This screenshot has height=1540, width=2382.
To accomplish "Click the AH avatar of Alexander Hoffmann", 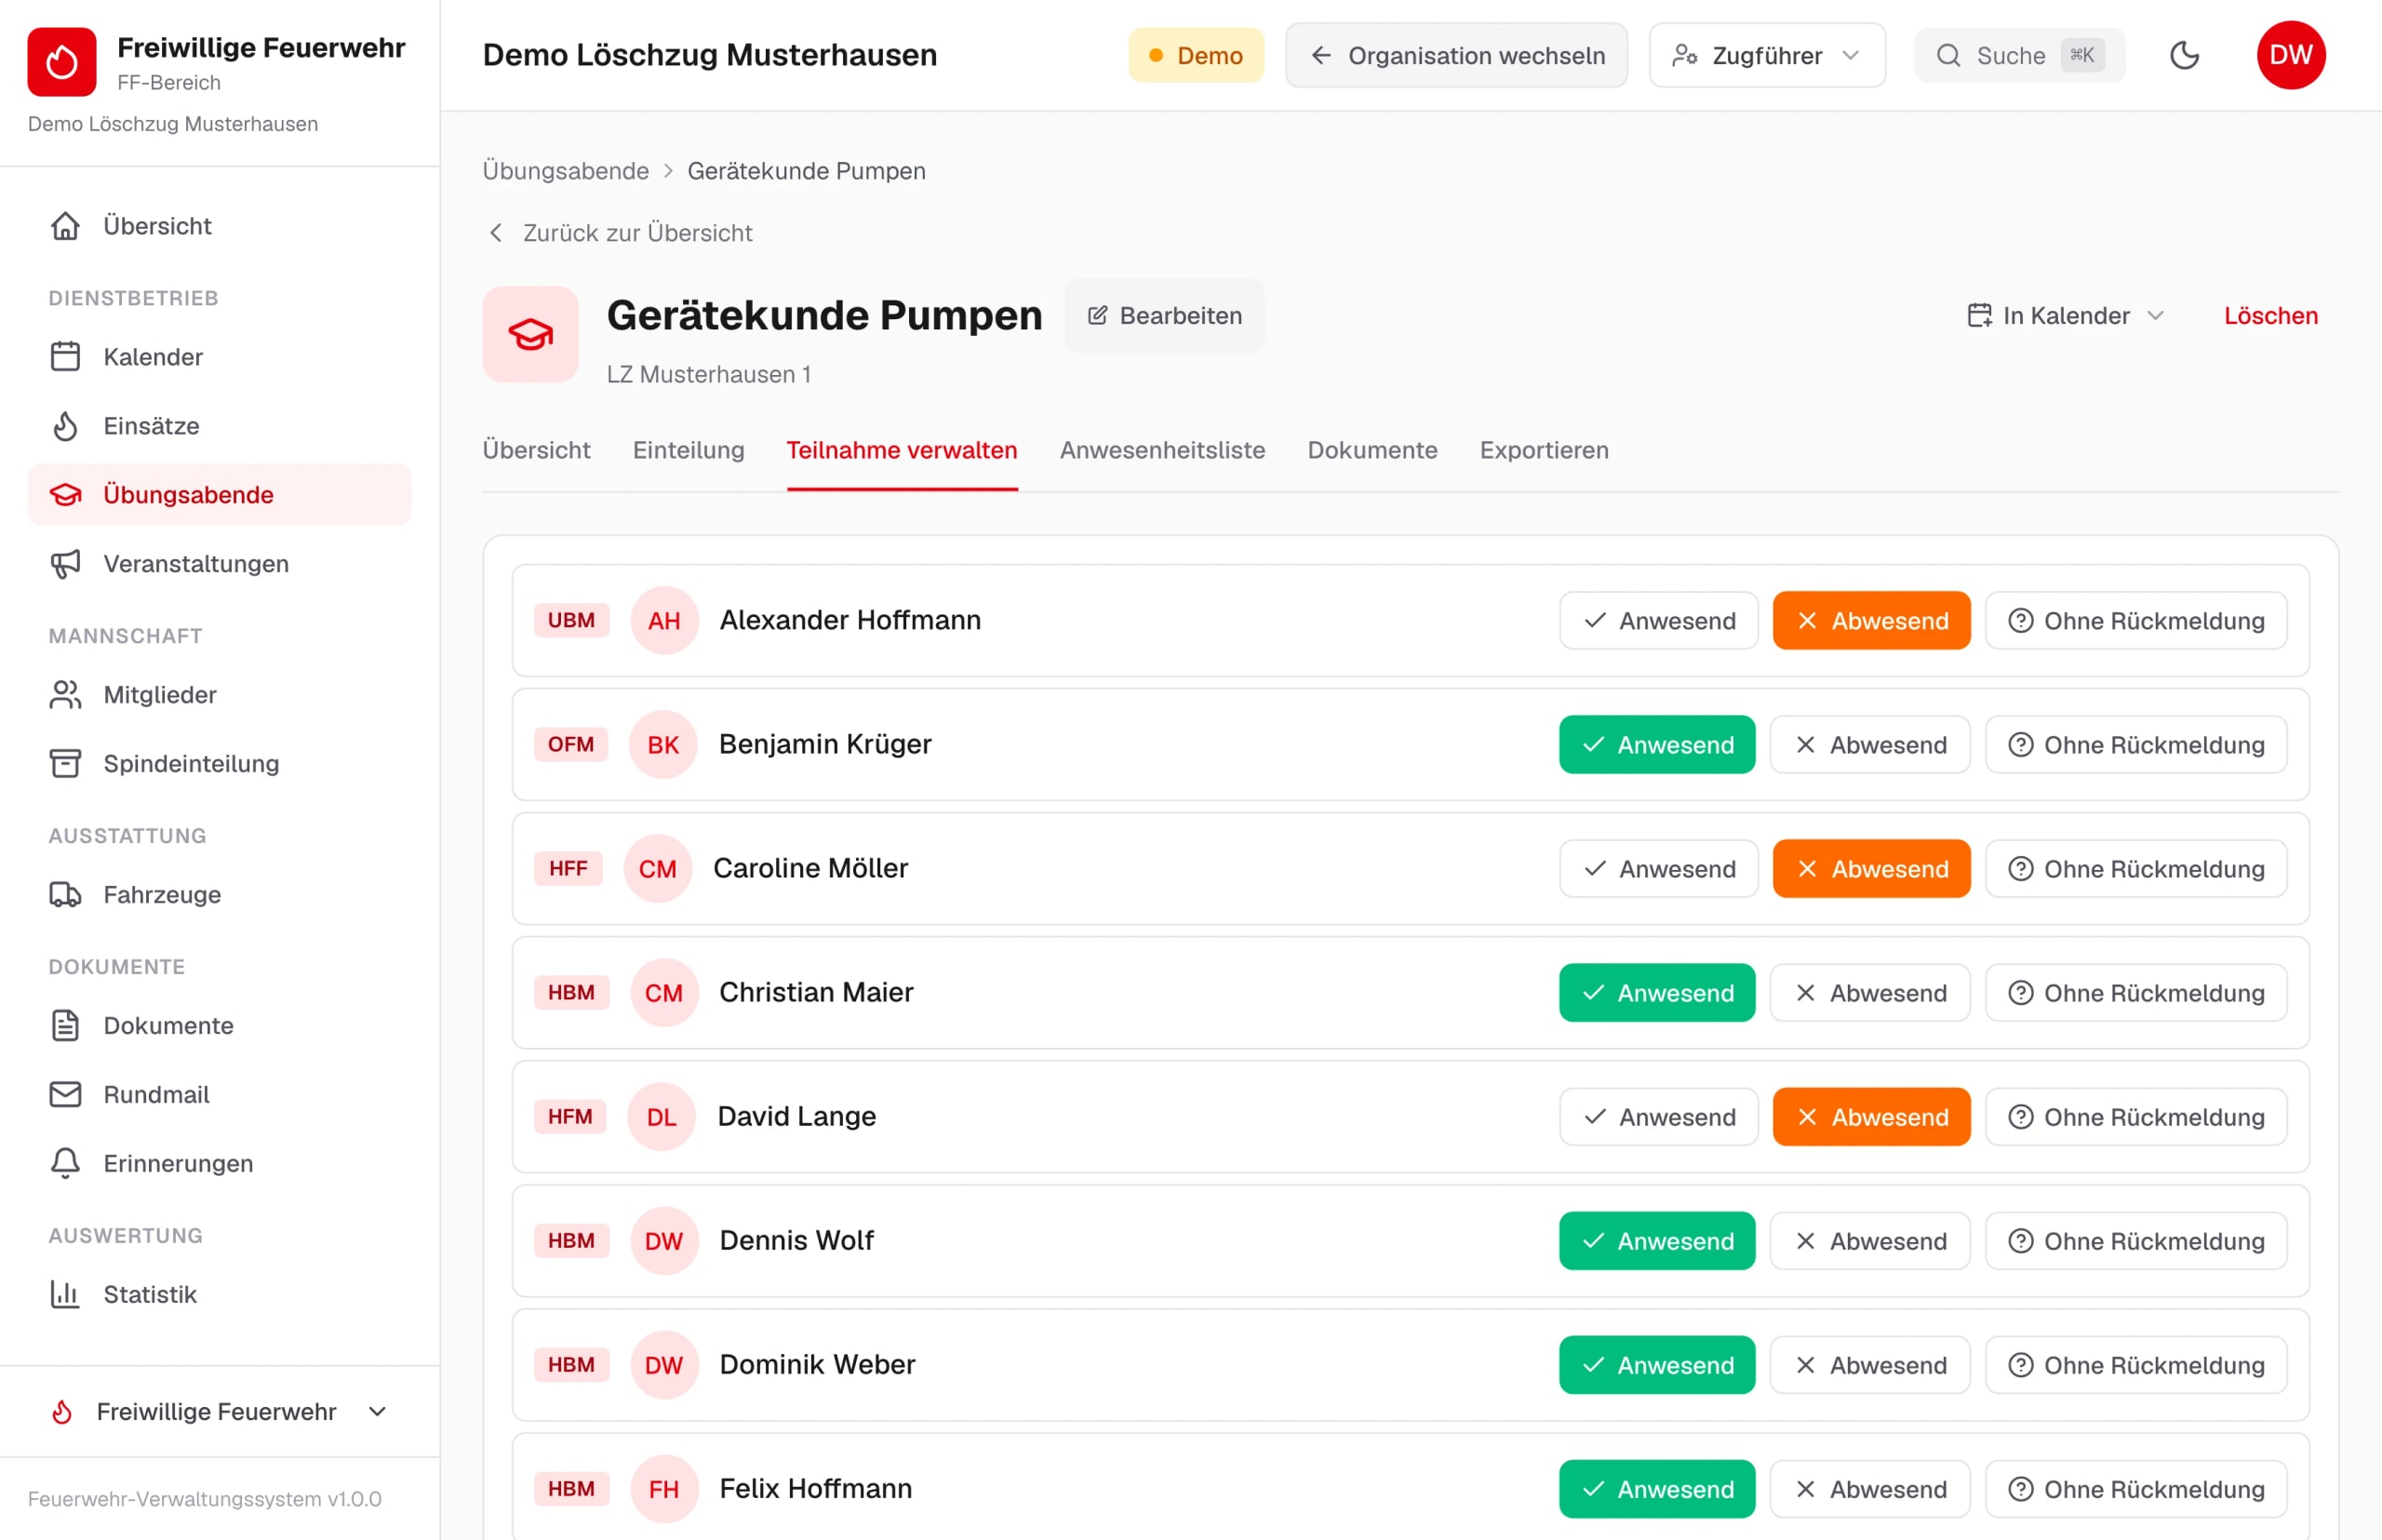I will [x=664, y=620].
